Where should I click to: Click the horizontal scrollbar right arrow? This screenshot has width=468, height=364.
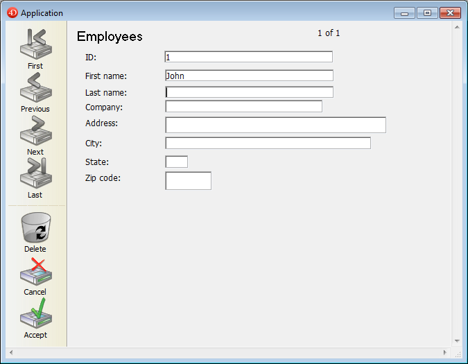point(444,353)
